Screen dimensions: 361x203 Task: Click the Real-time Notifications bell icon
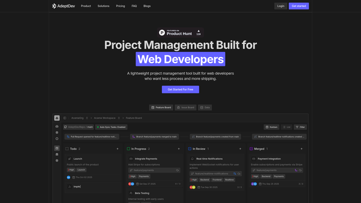(192, 159)
